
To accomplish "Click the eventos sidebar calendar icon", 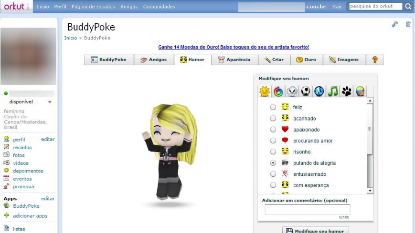I will tap(7, 178).
